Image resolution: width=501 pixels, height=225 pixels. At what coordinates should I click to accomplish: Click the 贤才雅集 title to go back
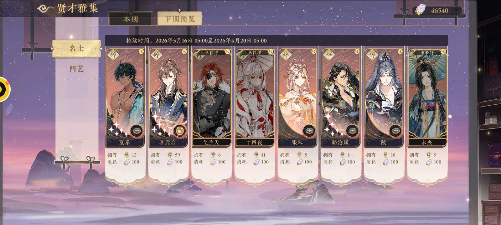click(77, 8)
